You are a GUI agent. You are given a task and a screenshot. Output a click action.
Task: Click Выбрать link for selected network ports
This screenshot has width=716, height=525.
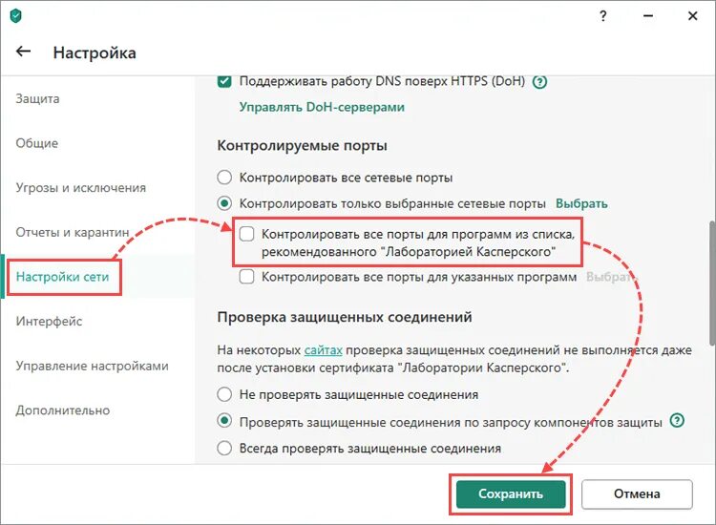click(581, 203)
